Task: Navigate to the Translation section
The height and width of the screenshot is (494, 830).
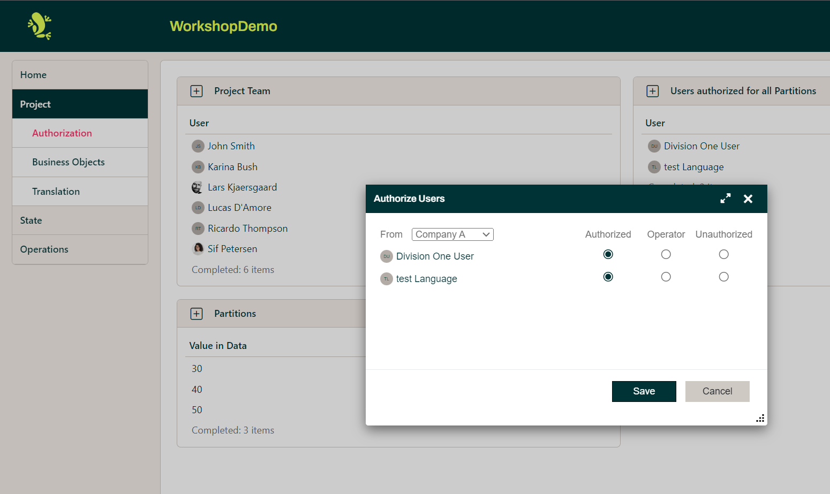Action: tap(56, 191)
